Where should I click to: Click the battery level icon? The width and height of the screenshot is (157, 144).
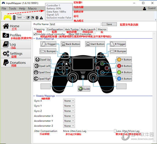14,18
